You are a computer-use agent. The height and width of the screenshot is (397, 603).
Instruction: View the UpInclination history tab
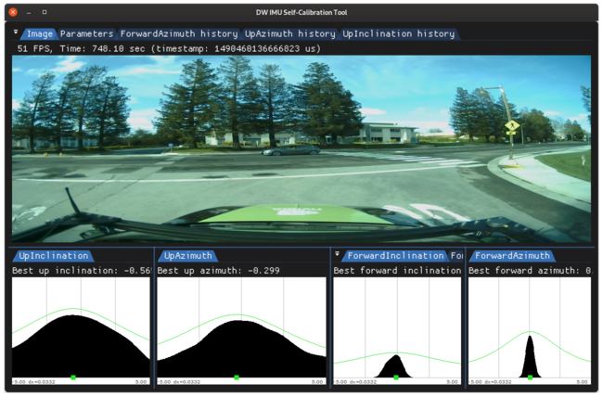coord(399,33)
